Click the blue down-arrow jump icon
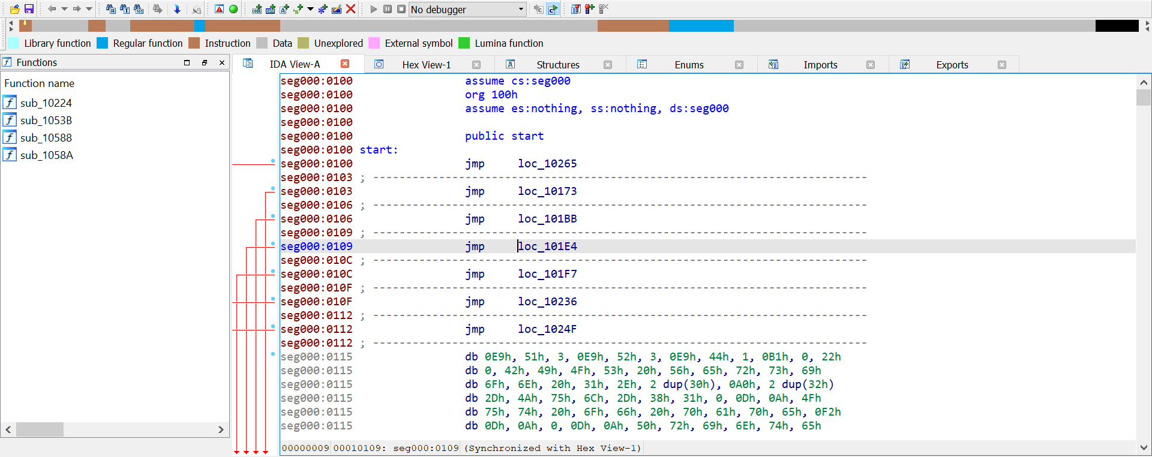 [177, 9]
